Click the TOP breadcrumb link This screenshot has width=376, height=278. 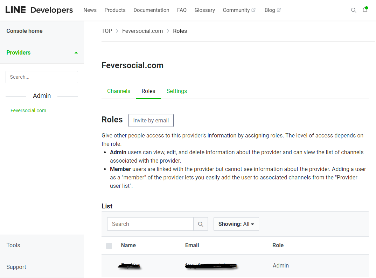[x=107, y=31]
